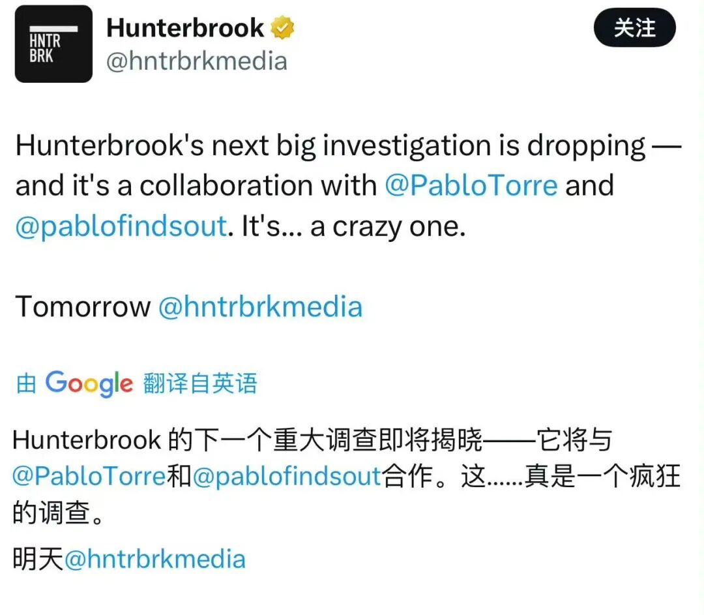This screenshot has height=615, width=704.
Task: Open @pablofindsout mention in the Chinese translation
Action: click(287, 475)
